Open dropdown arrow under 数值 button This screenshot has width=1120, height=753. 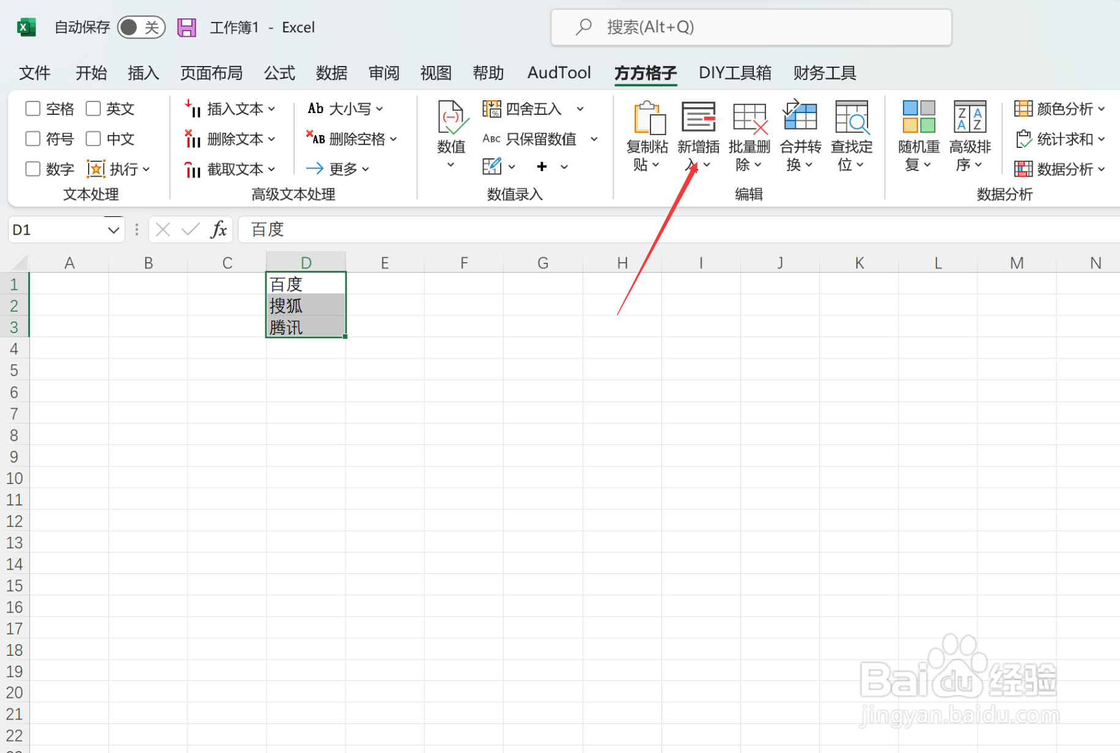(451, 165)
